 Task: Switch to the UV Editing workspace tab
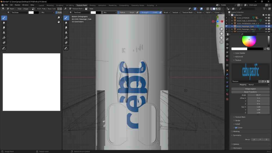69,5
